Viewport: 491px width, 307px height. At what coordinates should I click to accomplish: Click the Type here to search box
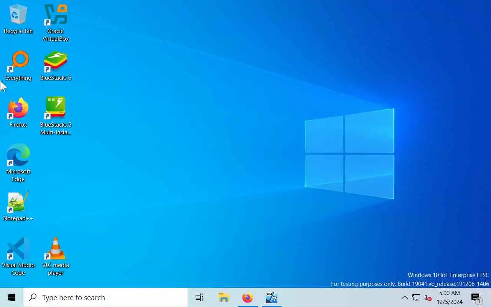[x=105, y=297]
